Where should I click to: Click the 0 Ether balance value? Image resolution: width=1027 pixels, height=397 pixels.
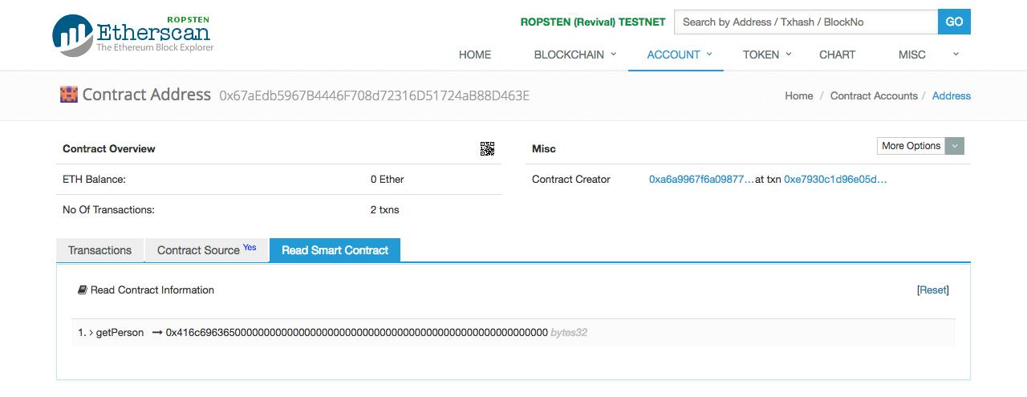(x=387, y=179)
